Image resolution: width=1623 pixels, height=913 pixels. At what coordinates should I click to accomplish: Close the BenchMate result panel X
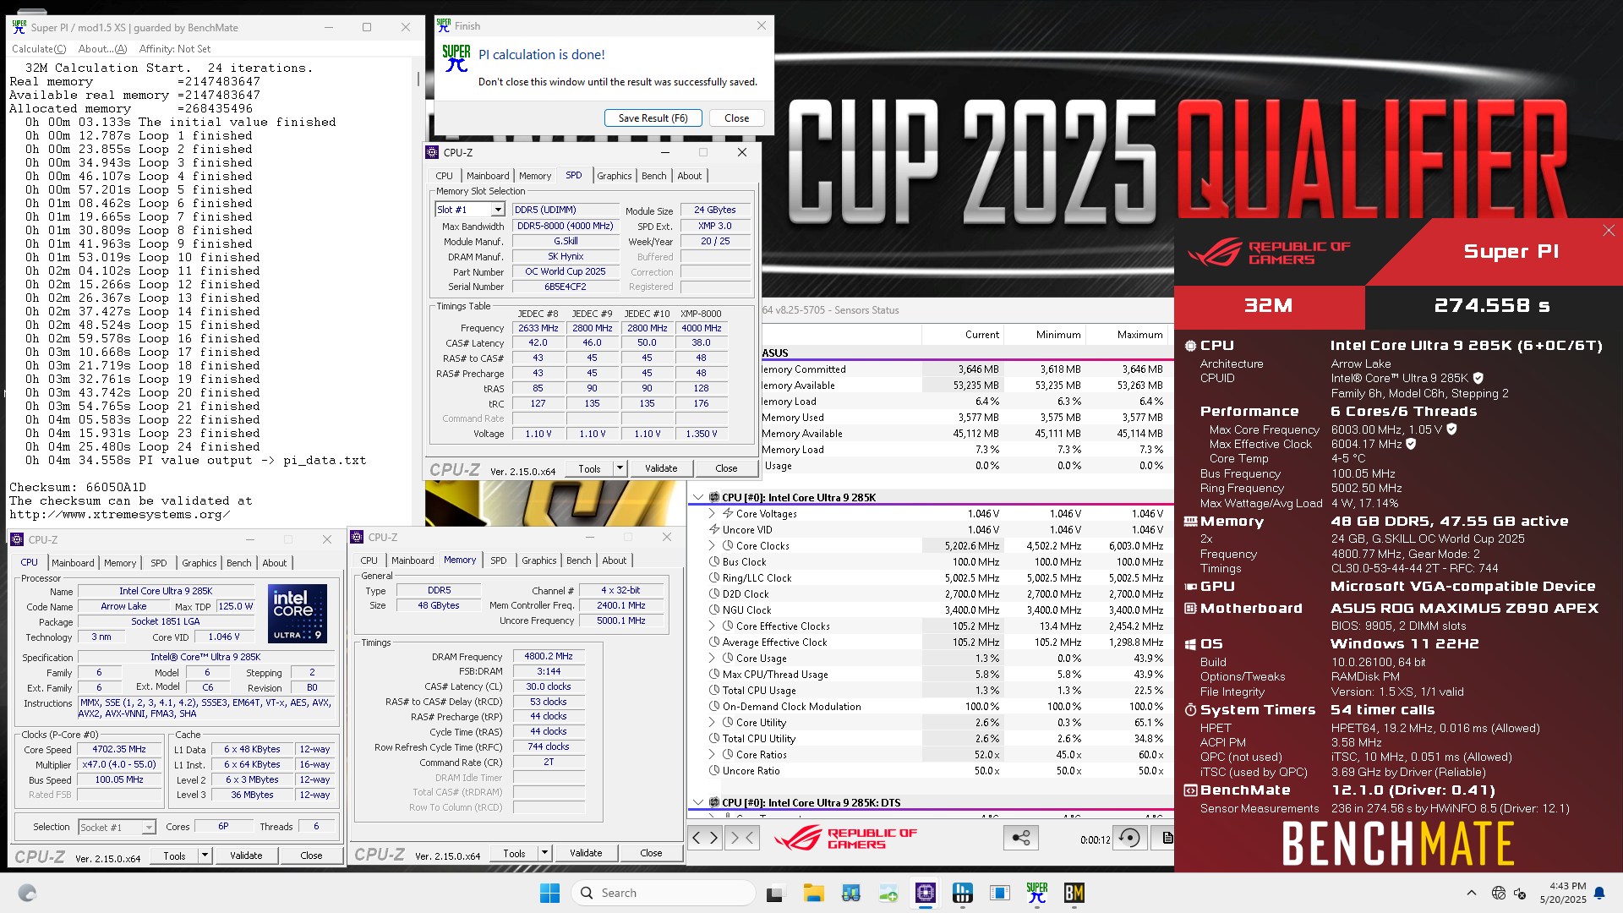pyautogui.click(x=1609, y=231)
